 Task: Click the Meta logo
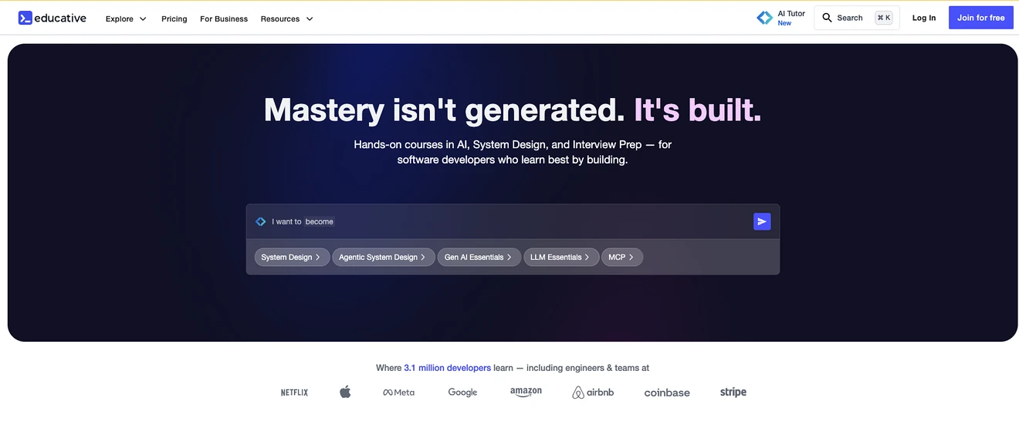398,393
